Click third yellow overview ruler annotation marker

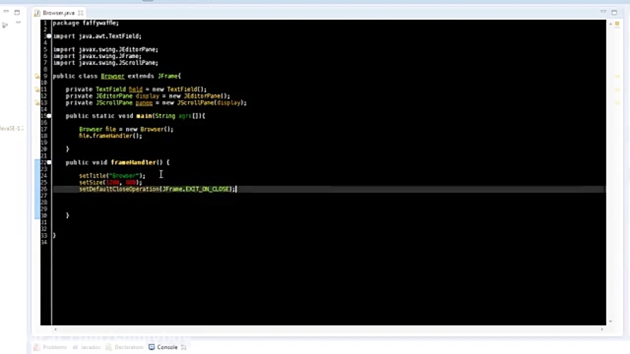617,103
